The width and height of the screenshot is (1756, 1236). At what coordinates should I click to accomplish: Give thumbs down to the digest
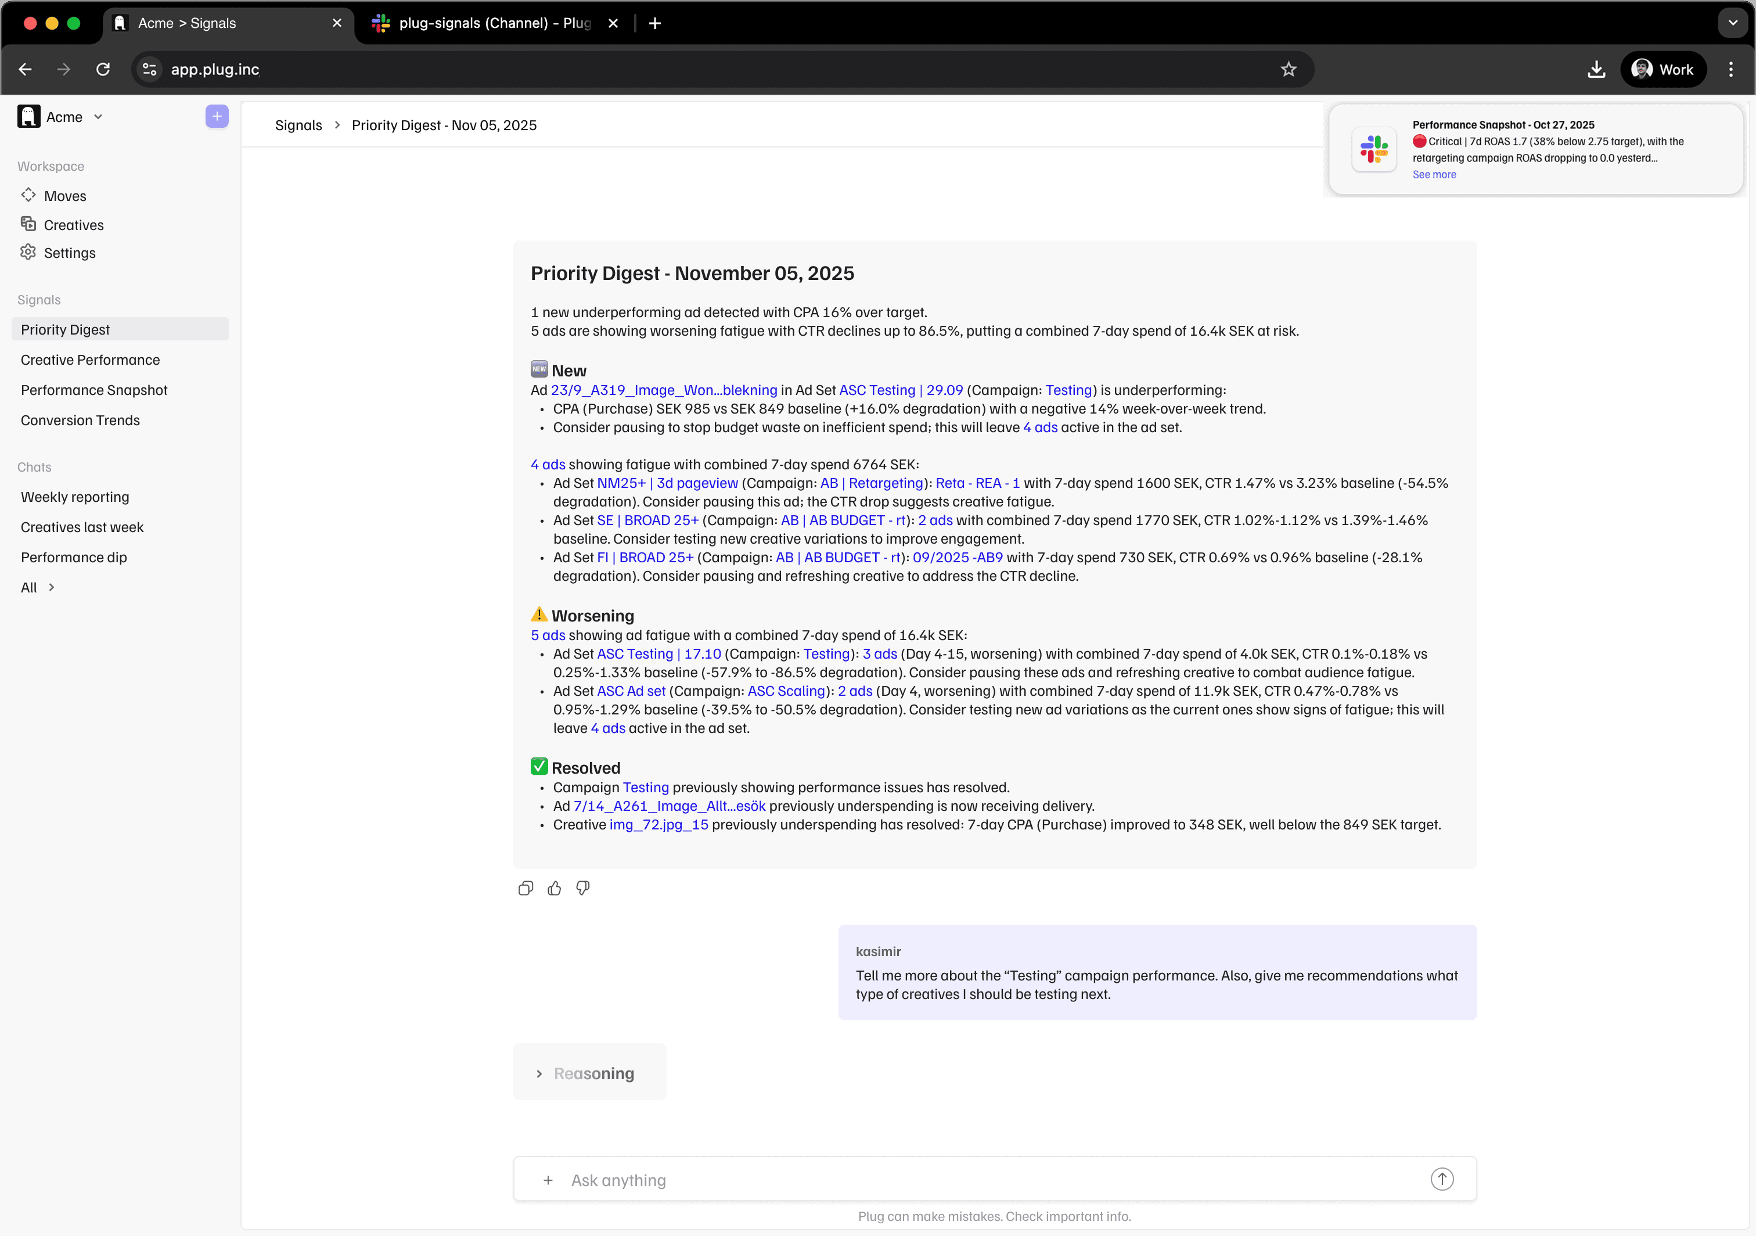click(x=583, y=888)
